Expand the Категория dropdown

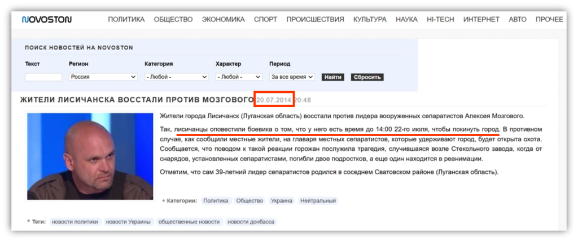(177, 77)
